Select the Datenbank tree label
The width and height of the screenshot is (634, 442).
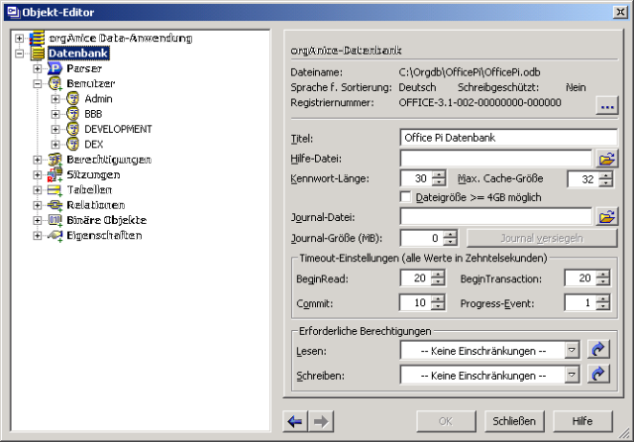coord(78,54)
